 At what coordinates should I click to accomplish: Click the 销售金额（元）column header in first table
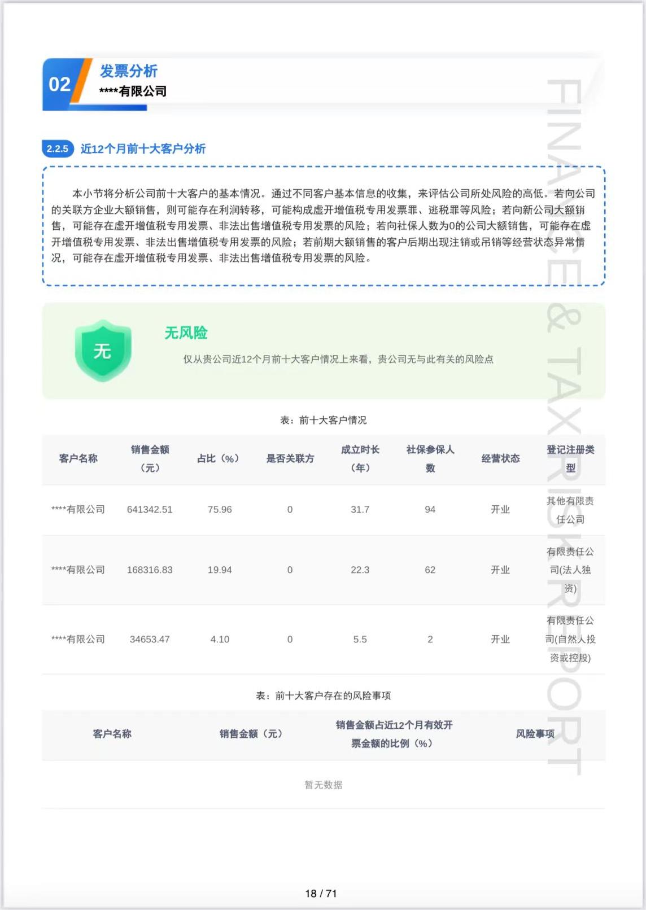[x=150, y=458]
